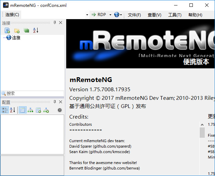Click the search box in connections panel
Image resolution: width=215 pixels, height=176 pixels.
point(35,94)
